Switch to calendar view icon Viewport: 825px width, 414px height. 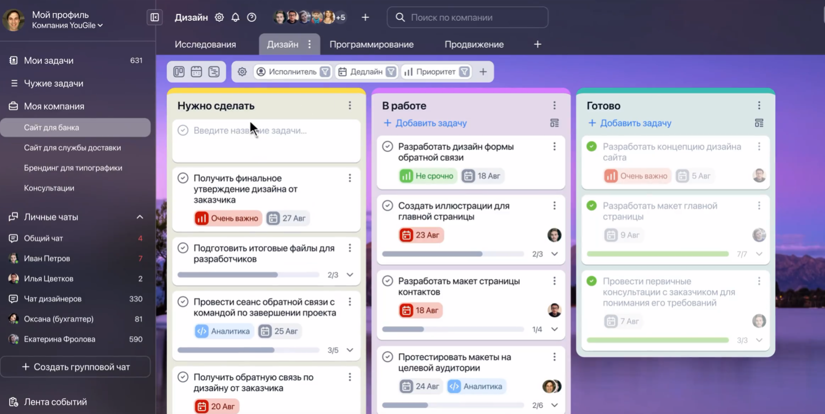196,72
